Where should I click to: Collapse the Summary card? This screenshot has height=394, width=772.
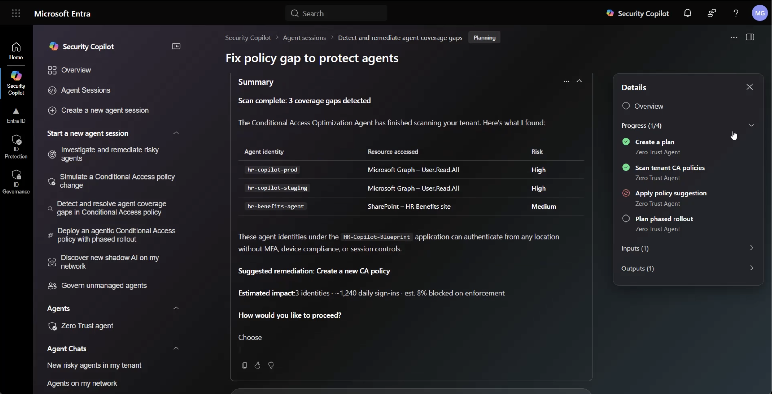[x=579, y=81]
